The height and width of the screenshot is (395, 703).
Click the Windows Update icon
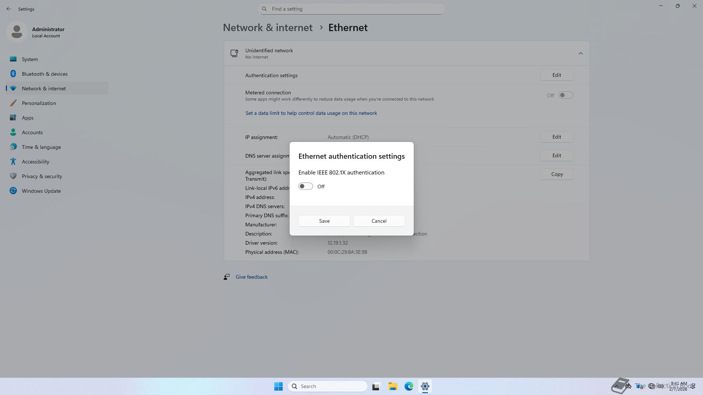[x=13, y=191]
